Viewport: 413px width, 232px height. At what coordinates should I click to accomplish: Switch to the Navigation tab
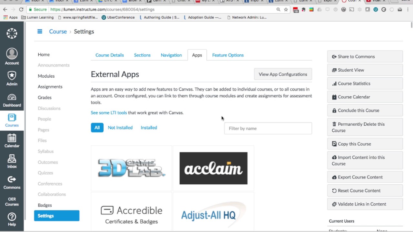pyautogui.click(x=171, y=55)
